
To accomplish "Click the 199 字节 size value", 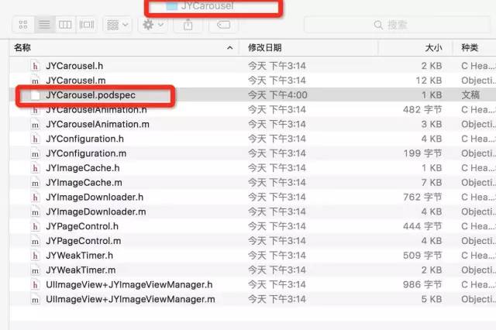I will click(422, 153).
